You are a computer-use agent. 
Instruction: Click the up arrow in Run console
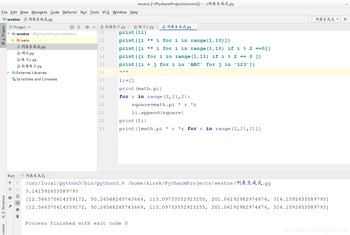click(18, 183)
